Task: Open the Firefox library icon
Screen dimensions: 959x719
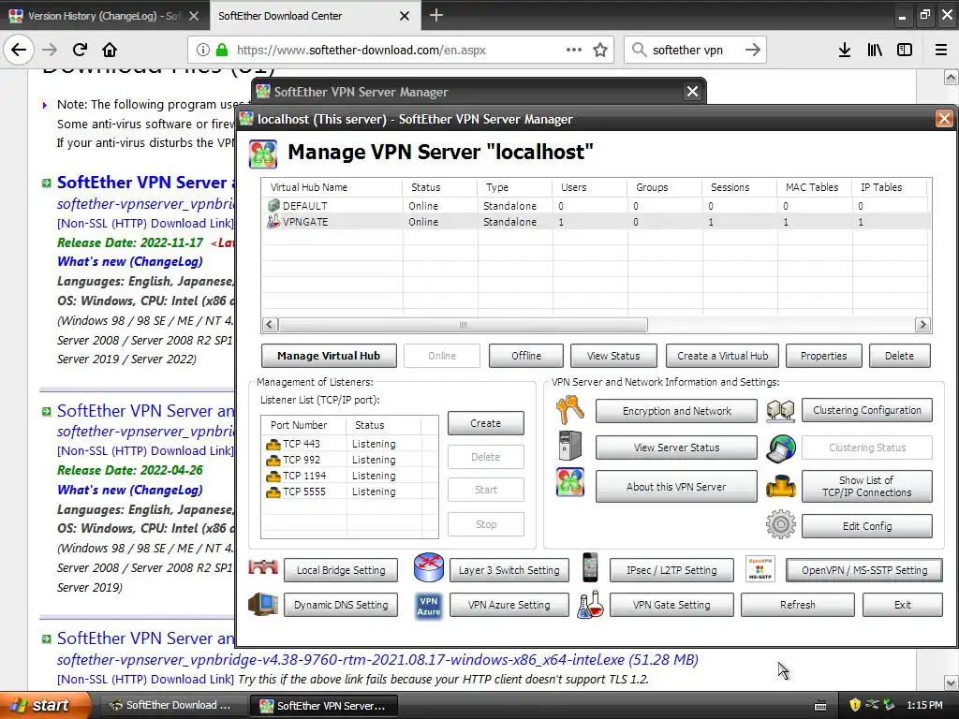Action: click(x=875, y=50)
